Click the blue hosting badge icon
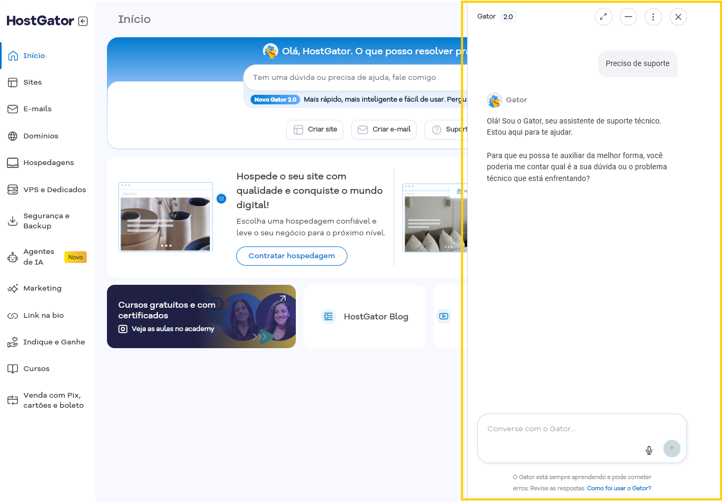 (222, 199)
